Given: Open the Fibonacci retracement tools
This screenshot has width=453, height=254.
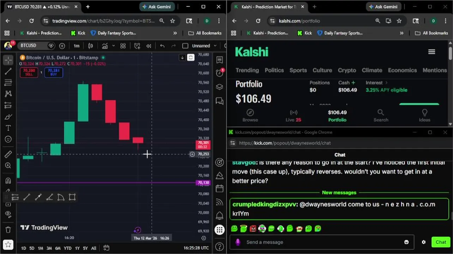Looking at the screenshot, I should (x=8, y=83).
